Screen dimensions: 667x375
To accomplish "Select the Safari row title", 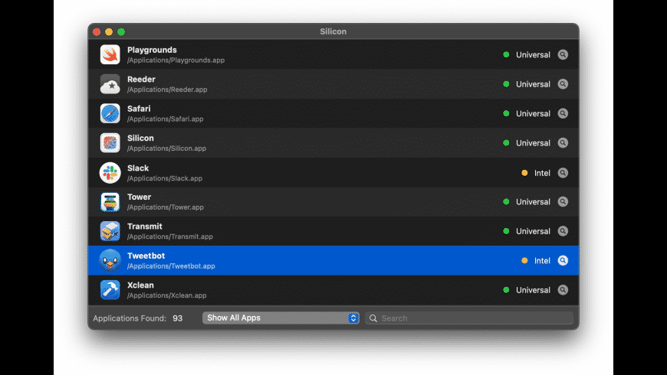I will 139,109.
